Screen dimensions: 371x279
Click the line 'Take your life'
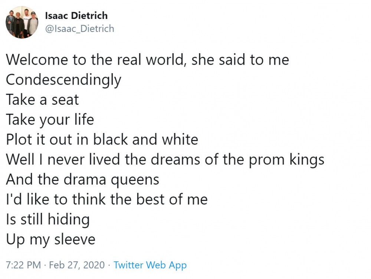tap(50, 120)
